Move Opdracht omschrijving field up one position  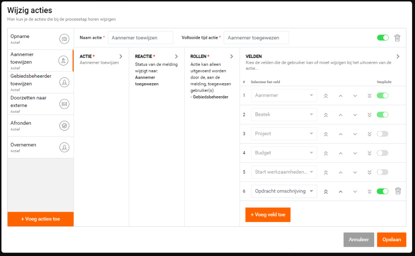point(341,192)
